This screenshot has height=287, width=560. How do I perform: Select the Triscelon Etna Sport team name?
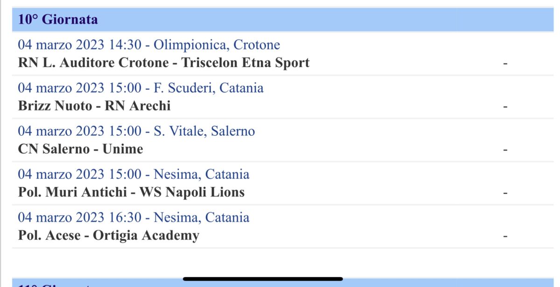tap(245, 63)
